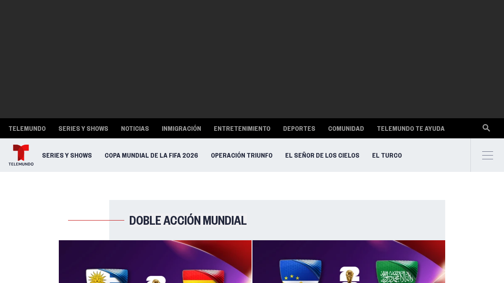
Task: Open El Señor de los Cielos
Action: [322, 156]
